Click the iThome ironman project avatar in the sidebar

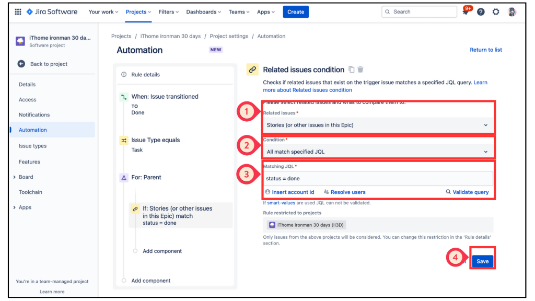[x=20, y=41]
